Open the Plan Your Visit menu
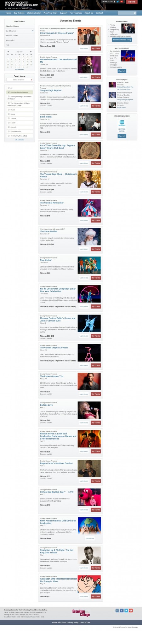The image size is (142, 631). (x=50, y=13)
